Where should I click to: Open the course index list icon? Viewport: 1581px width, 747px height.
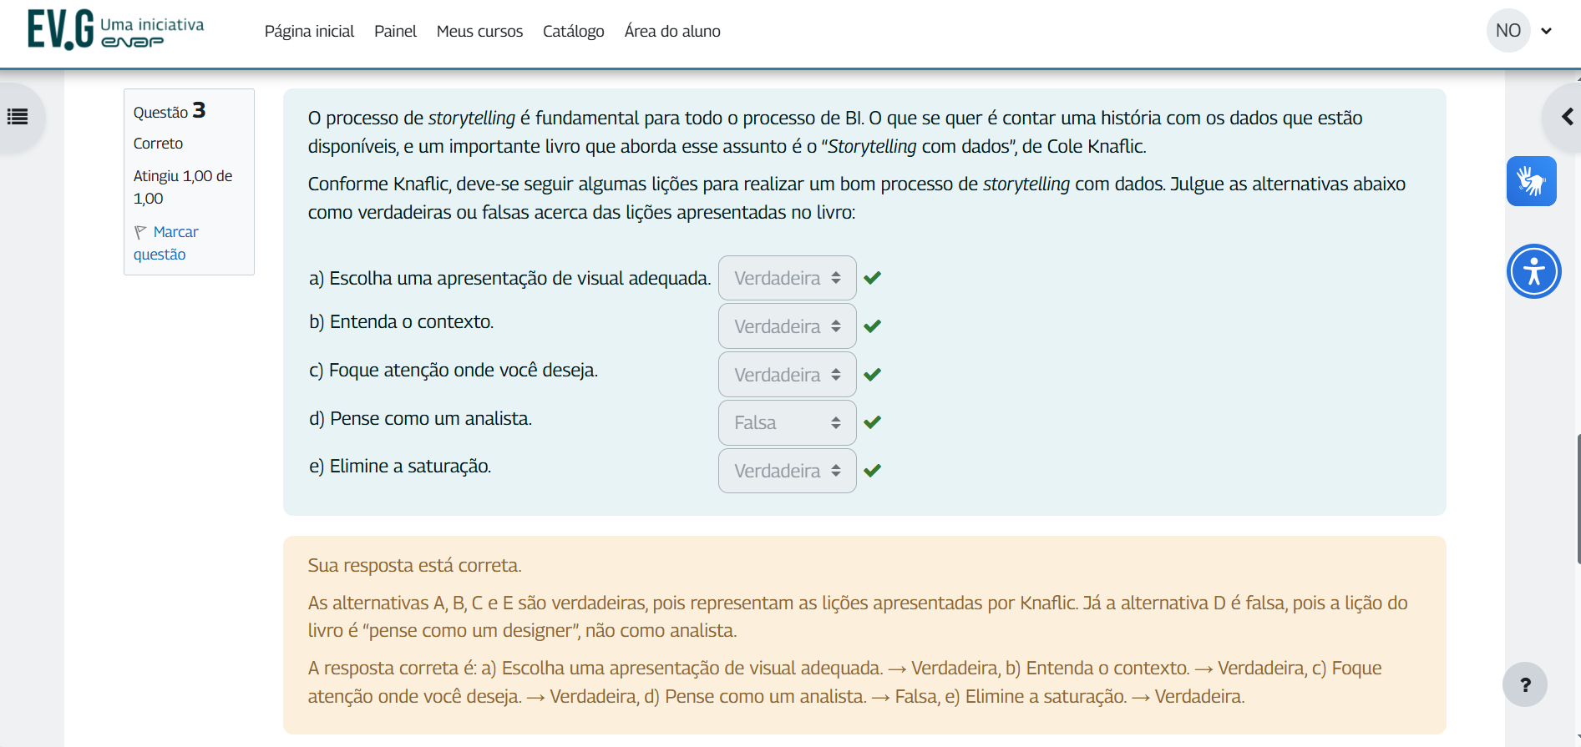pyautogui.click(x=18, y=117)
